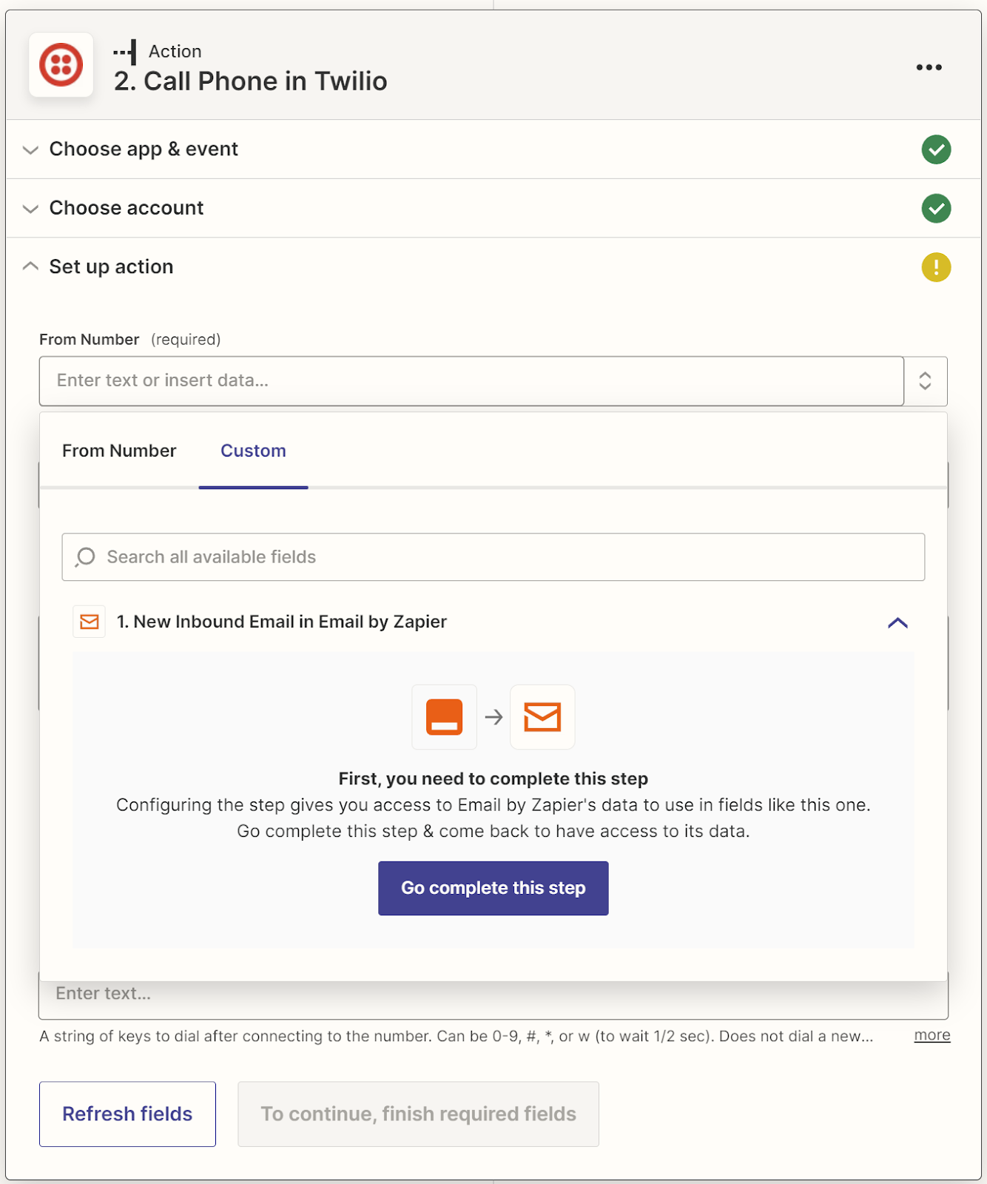Click the Action step type icon
Image resolution: width=987 pixels, height=1184 pixels.
[x=125, y=52]
